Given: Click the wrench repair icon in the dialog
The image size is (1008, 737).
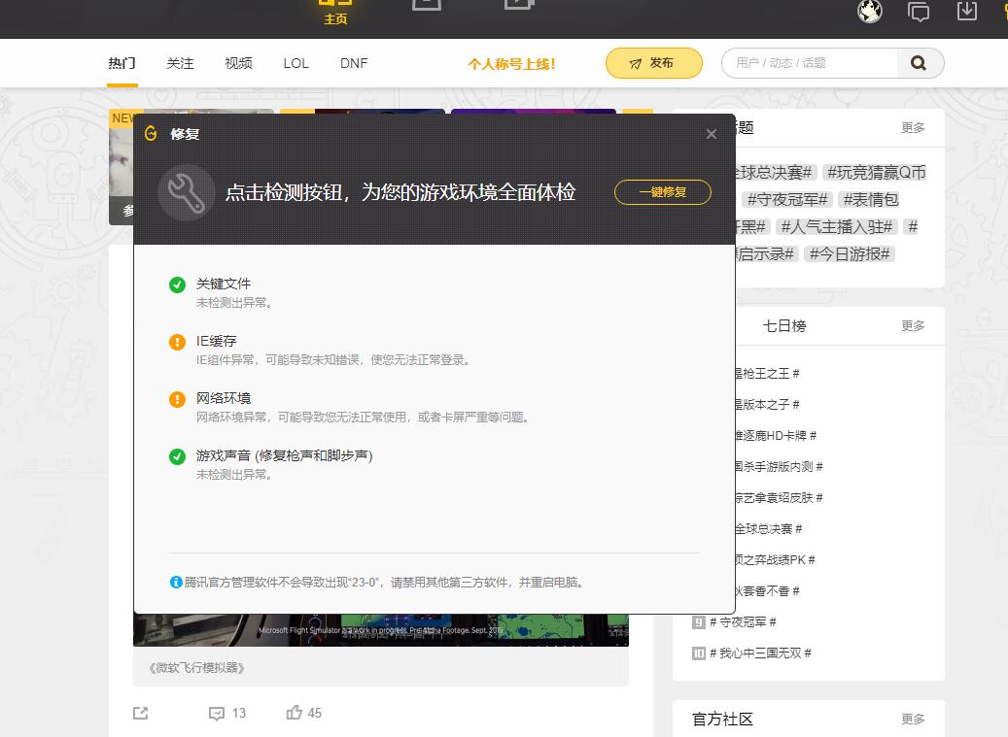Looking at the screenshot, I should 186,192.
